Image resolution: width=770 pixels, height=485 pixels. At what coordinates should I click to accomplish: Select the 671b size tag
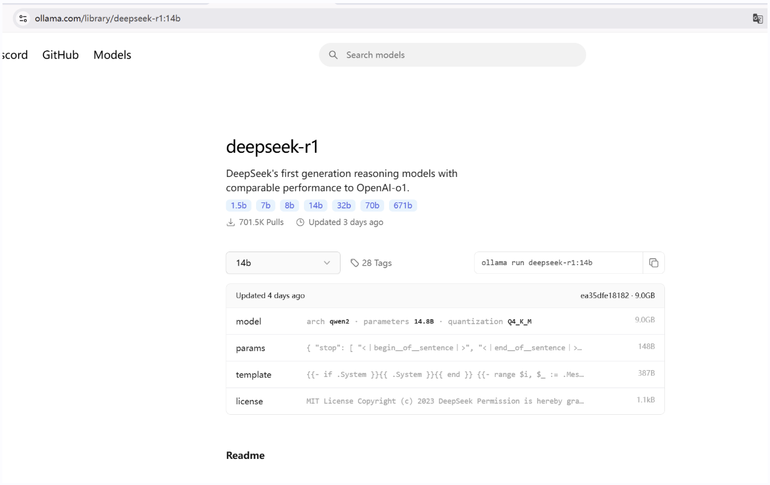403,206
